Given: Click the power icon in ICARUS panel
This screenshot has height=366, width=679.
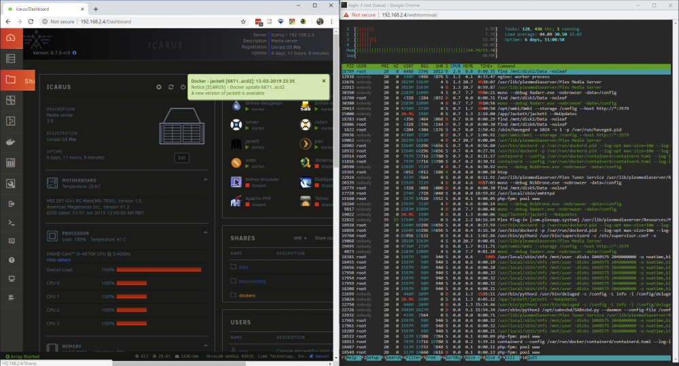Looking at the screenshot, I should tap(183, 87).
